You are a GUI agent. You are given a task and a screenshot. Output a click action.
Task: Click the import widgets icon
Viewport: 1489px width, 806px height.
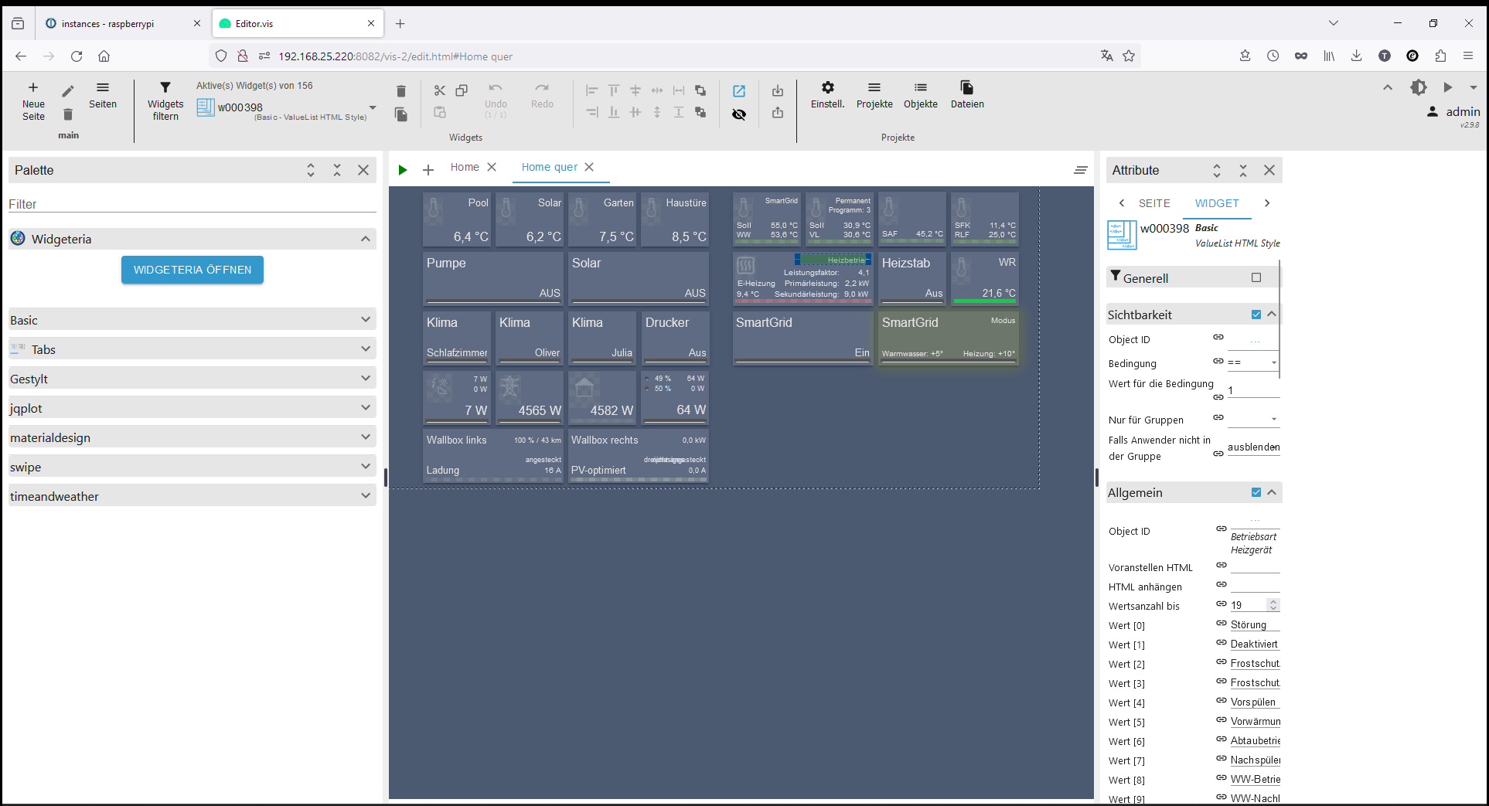coord(778,91)
